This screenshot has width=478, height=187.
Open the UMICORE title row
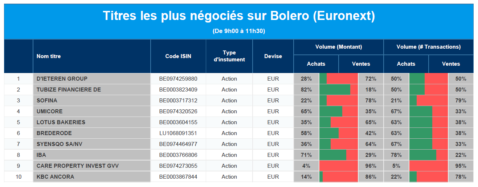click(50, 111)
